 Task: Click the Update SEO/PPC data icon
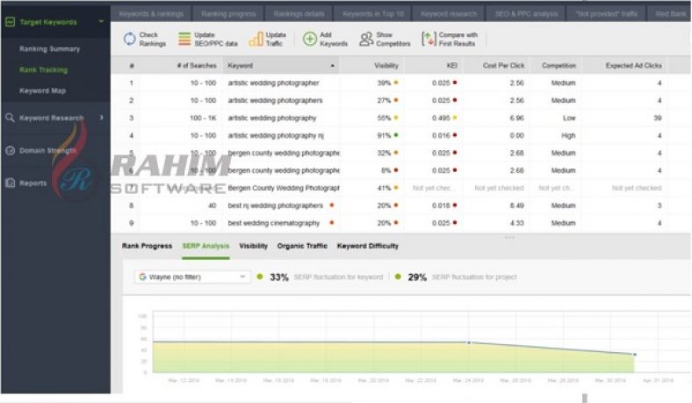click(184, 39)
